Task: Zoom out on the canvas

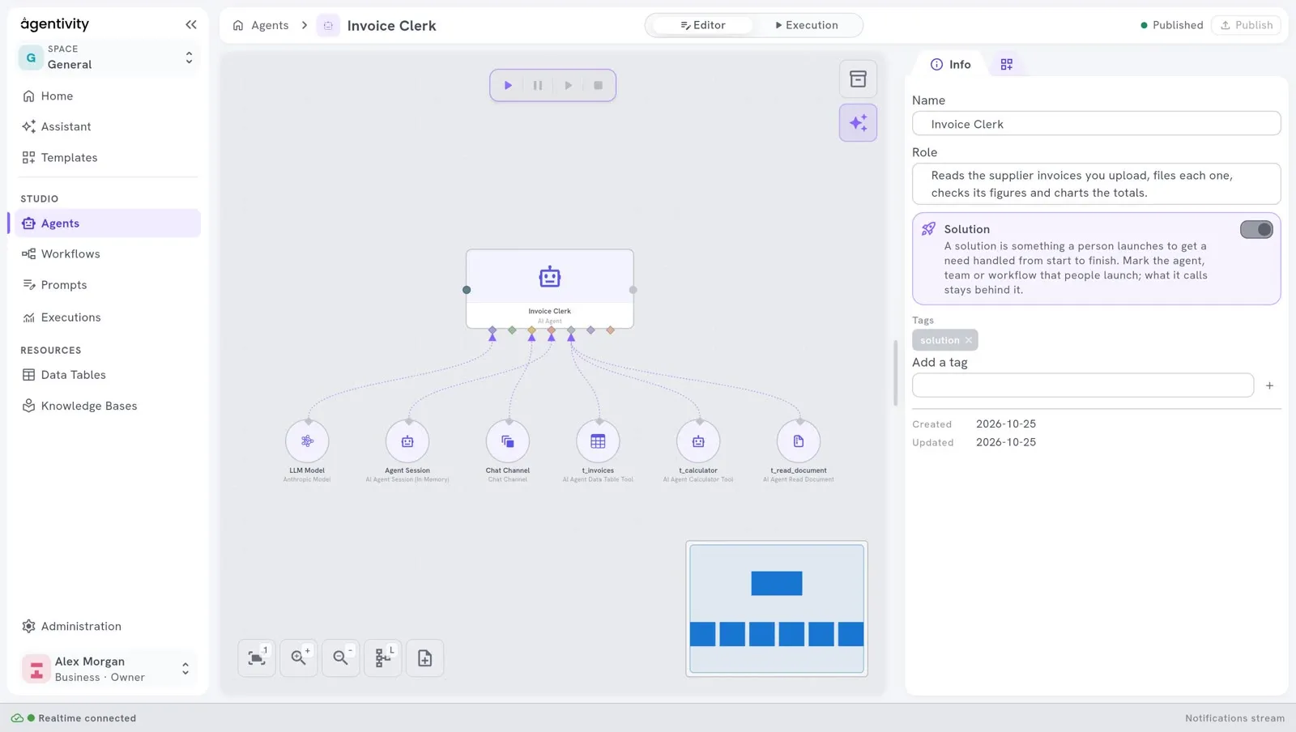Action: (341, 658)
